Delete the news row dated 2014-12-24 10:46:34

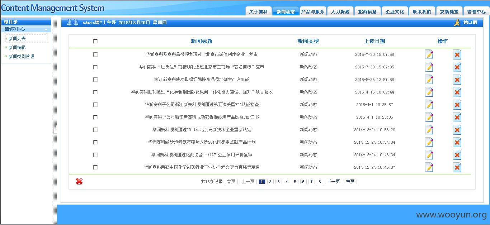[457, 155]
